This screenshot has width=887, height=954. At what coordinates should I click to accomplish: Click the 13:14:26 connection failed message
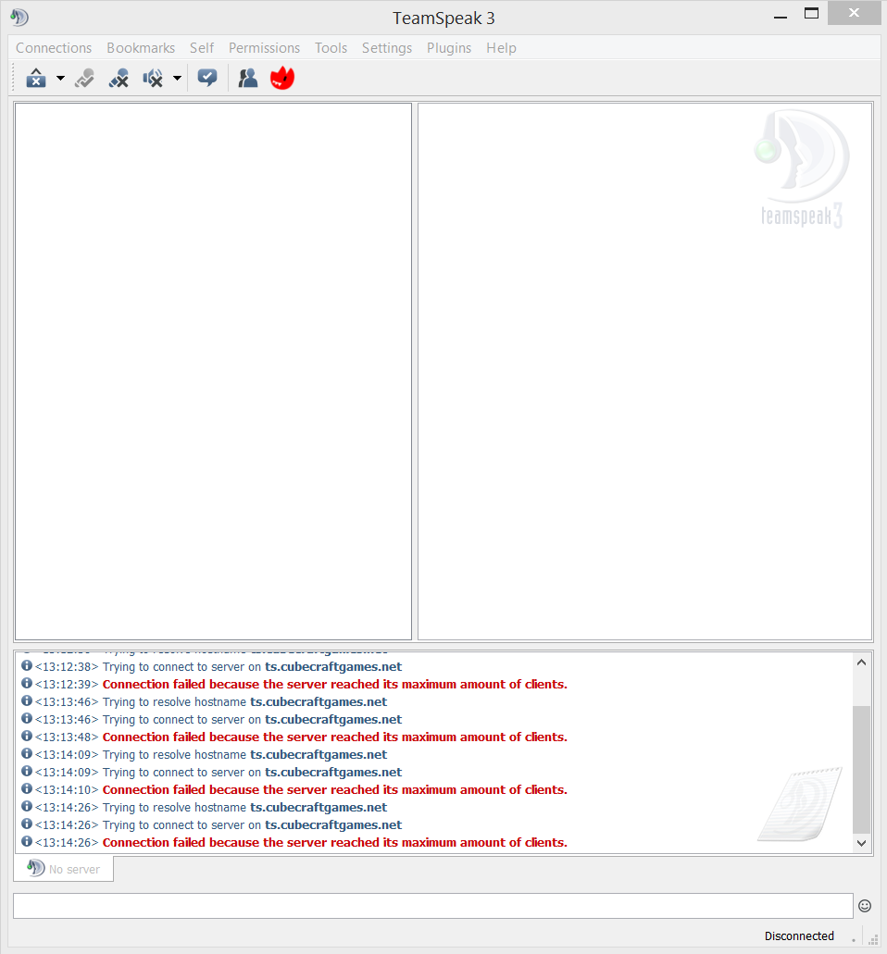[x=335, y=843]
